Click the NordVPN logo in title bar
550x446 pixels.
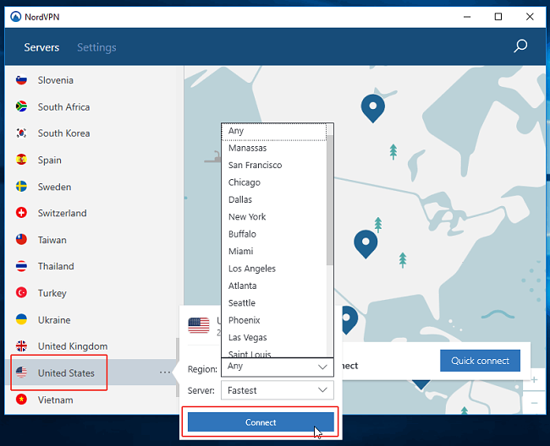tap(16, 16)
